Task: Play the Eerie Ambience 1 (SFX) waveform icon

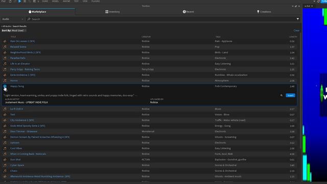Action: [x=5, y=75]
